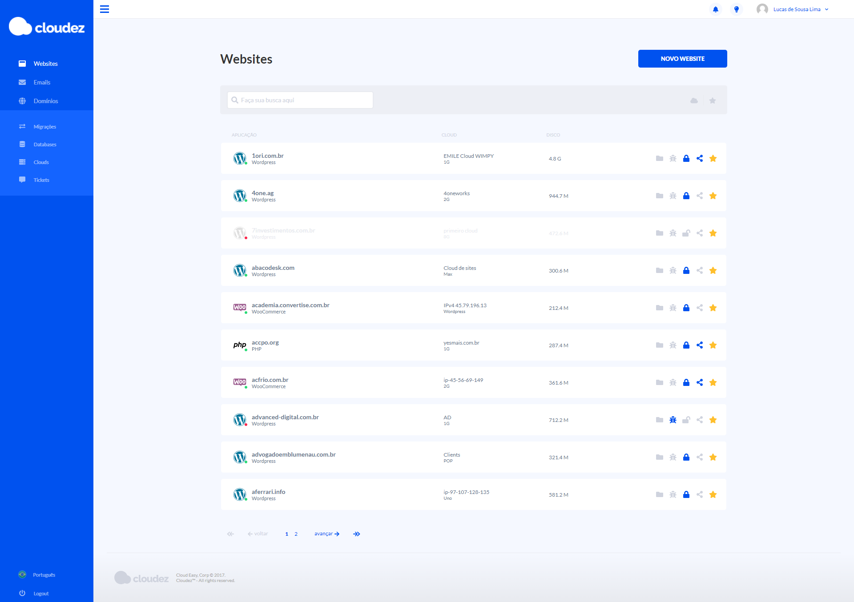
Task: Click the bug icon for abacodesk.com
Action: [673, 270]
